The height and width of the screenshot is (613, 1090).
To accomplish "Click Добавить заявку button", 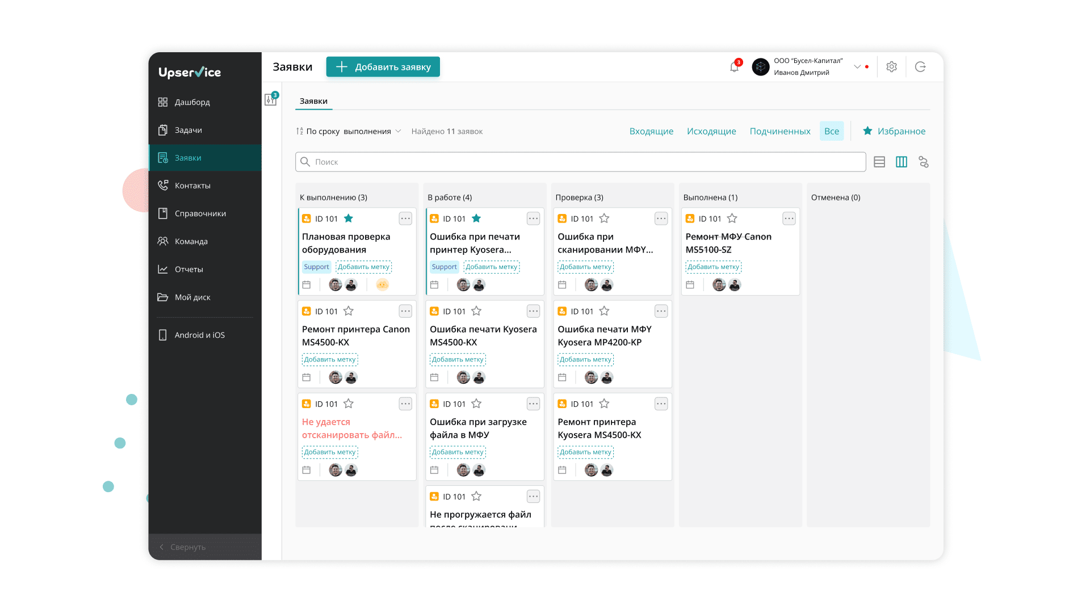I will coord(383,67).
